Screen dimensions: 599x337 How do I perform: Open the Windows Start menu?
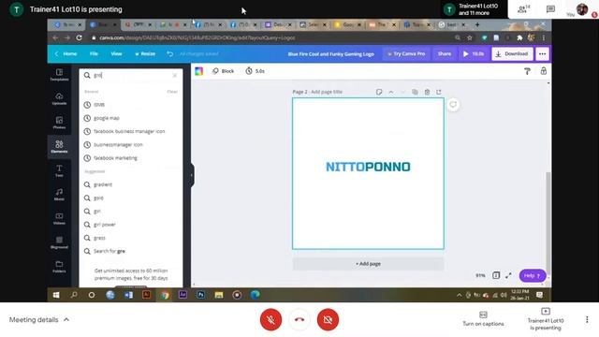pos(56,295)
